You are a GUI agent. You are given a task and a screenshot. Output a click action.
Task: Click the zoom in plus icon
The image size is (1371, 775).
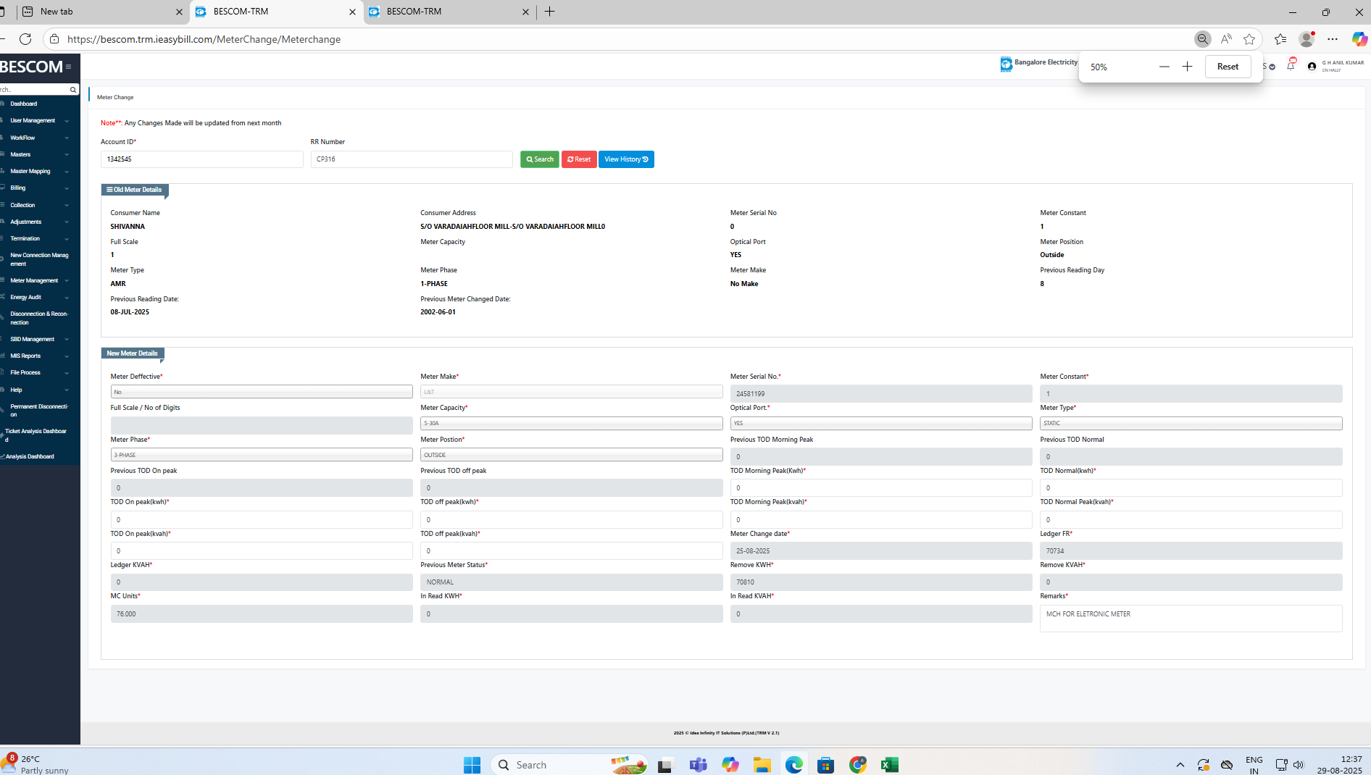1187,67
